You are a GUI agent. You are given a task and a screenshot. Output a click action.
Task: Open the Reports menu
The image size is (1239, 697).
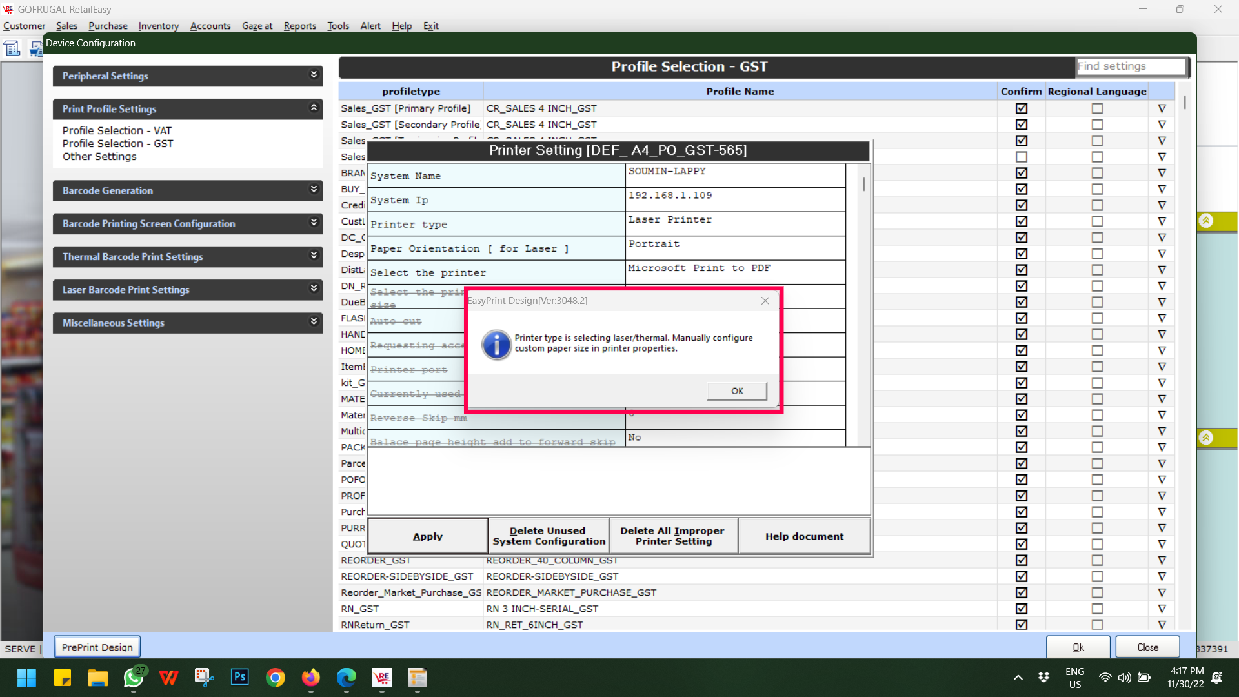tap(299, 26)
